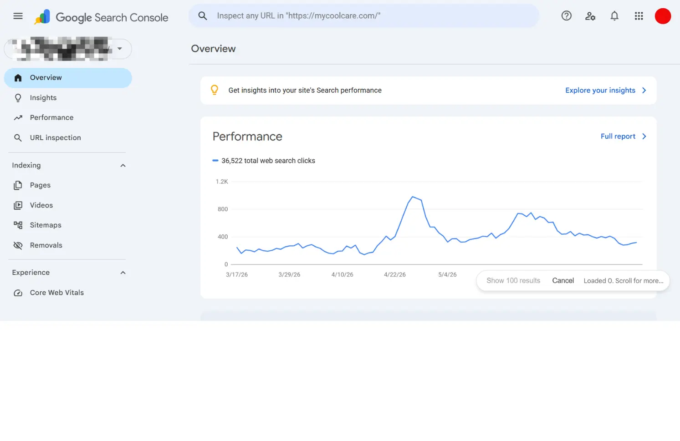
Task: Click the red account avatar
Action: pyautogui.click(x=663, y=16)
